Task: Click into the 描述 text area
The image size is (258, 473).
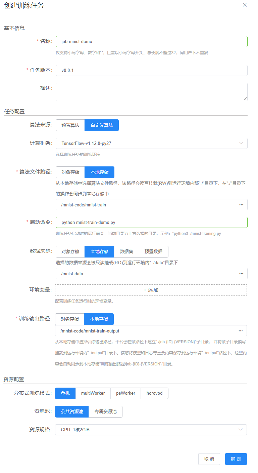Action: (x=151, y=92)
